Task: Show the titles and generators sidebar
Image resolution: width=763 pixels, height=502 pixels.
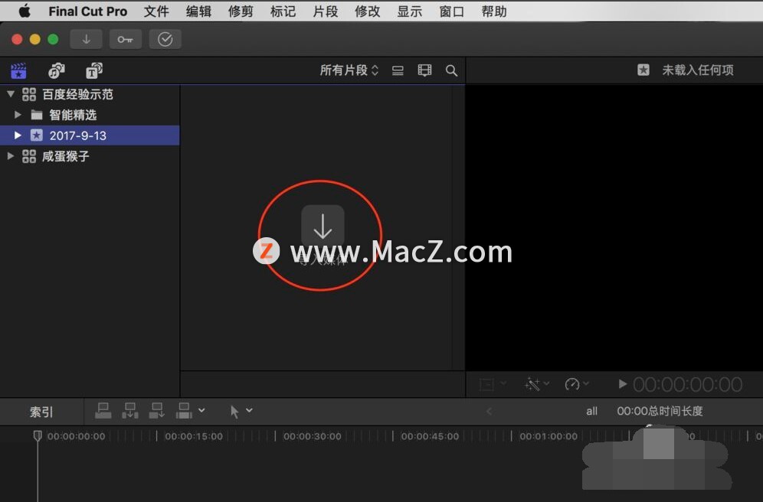Action: 94,71
